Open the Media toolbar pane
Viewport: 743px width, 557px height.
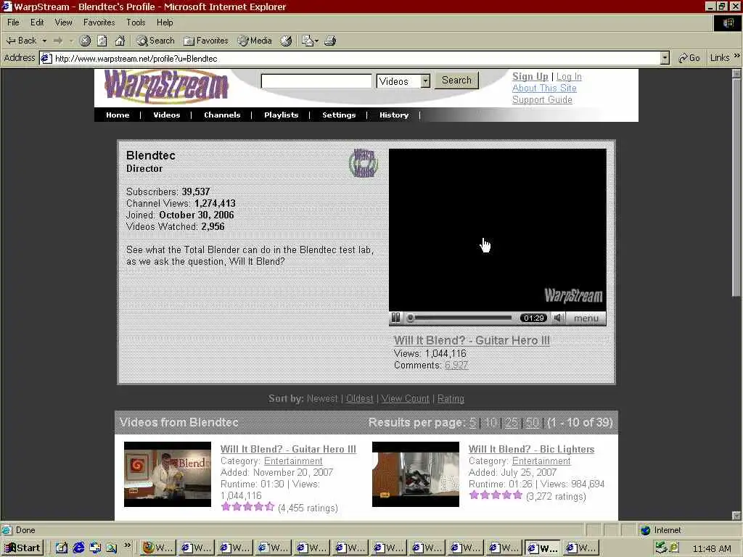click(255, 41)
